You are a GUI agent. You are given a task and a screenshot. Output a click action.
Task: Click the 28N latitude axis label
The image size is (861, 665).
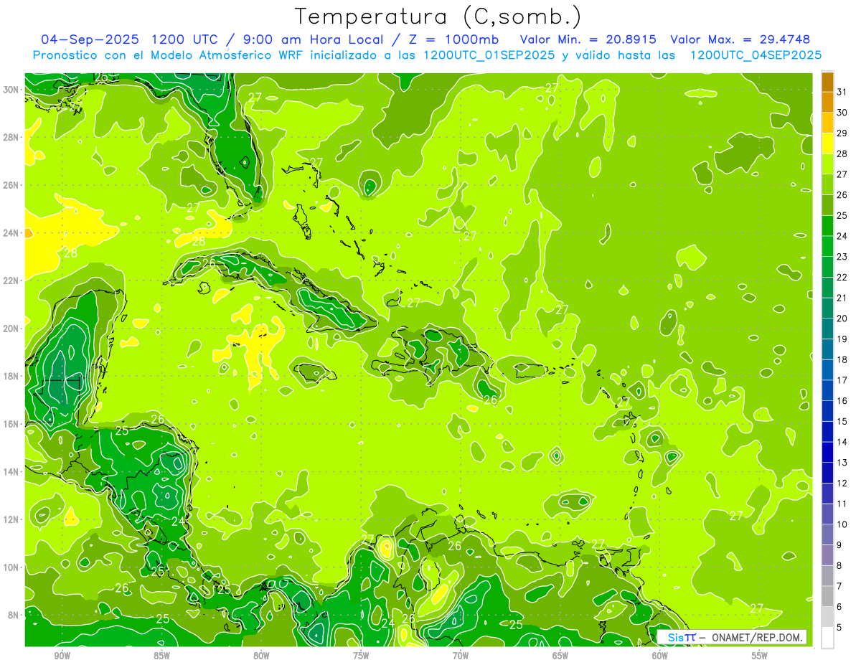click(x=12, y=137)
